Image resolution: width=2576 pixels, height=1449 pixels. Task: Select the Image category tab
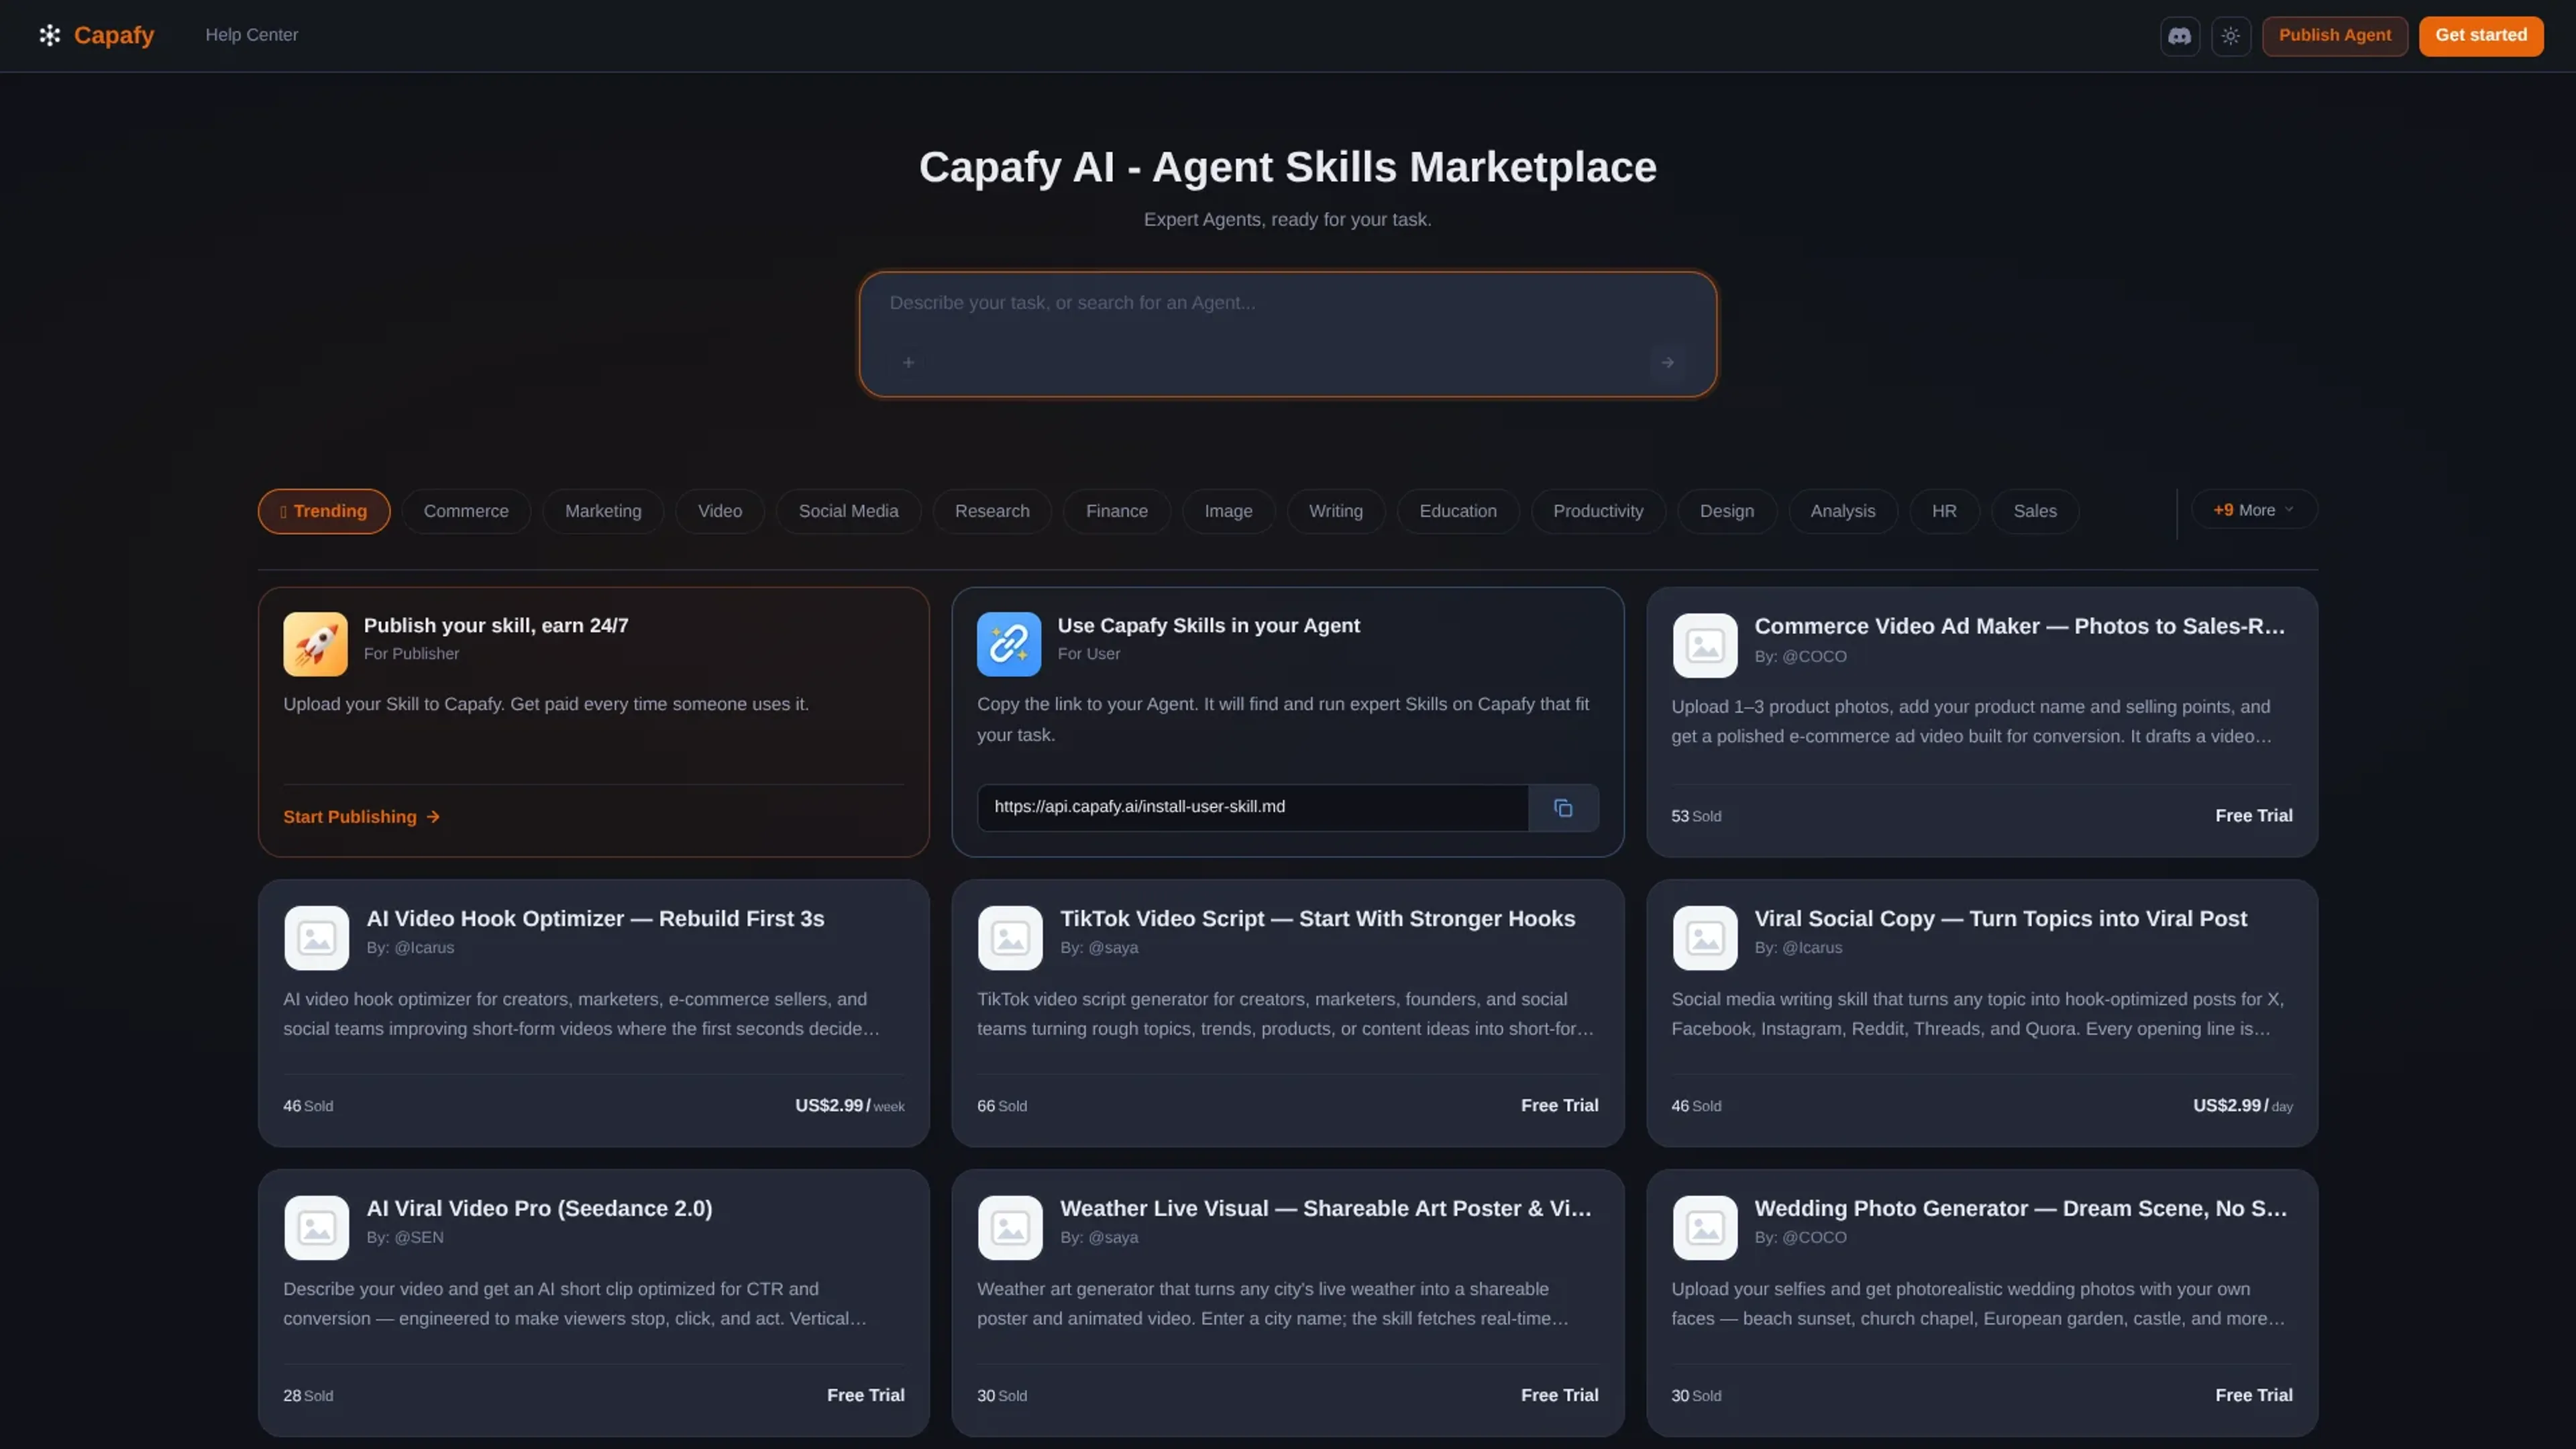(1228, 511)
